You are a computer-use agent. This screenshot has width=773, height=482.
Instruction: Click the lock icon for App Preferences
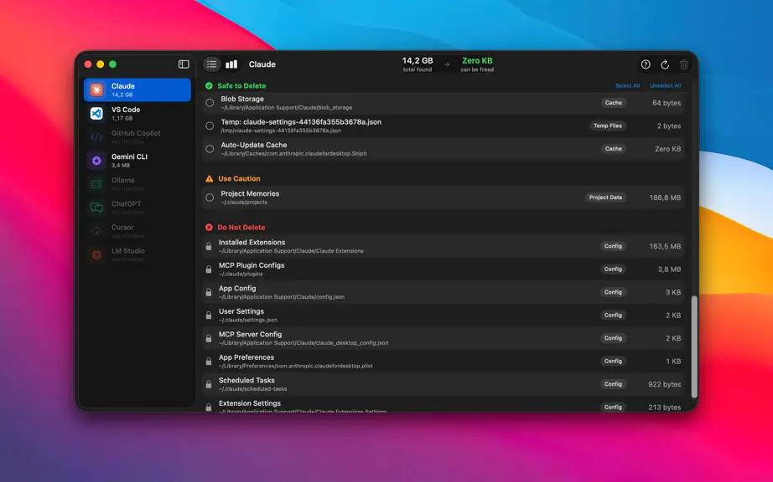coord(209,361)
